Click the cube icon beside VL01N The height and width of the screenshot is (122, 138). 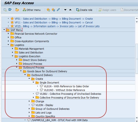tap(41, 86)
